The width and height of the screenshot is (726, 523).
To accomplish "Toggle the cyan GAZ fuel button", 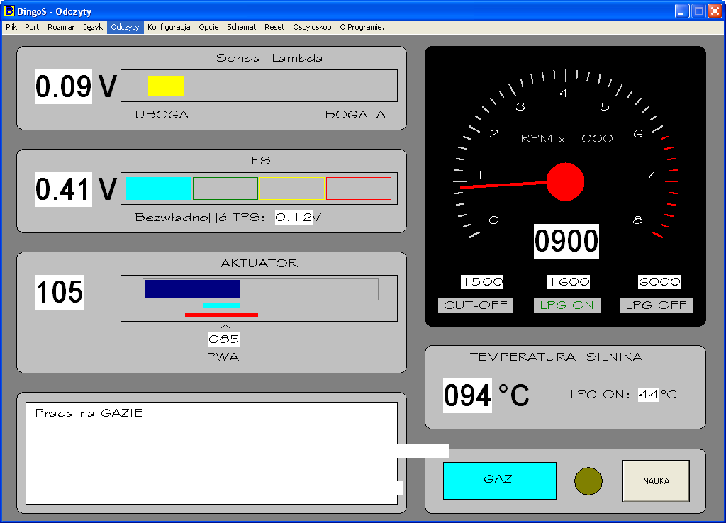I will (499, 480).
